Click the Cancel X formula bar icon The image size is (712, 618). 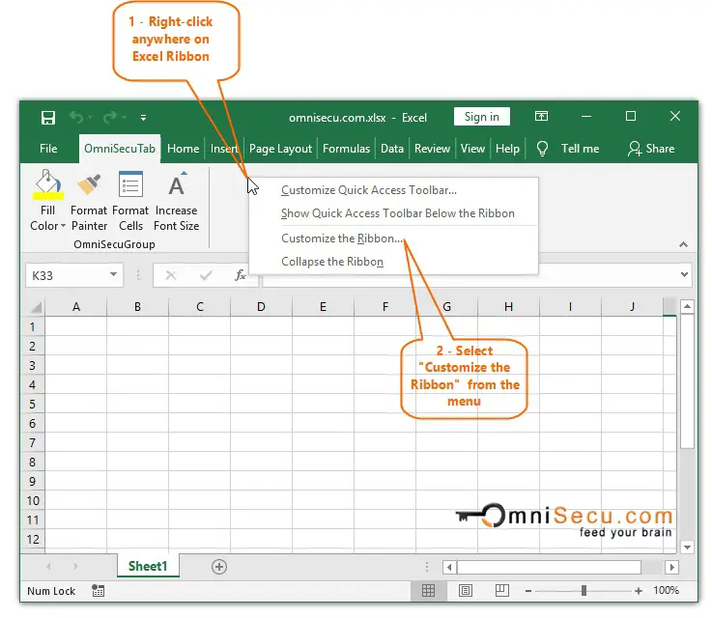tap(171, 275)
